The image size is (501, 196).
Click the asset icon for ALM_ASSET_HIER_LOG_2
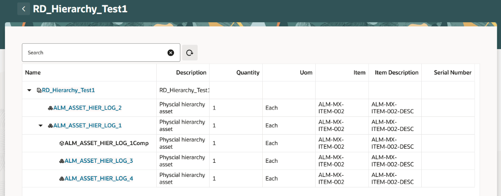click(x=51, y=108)
